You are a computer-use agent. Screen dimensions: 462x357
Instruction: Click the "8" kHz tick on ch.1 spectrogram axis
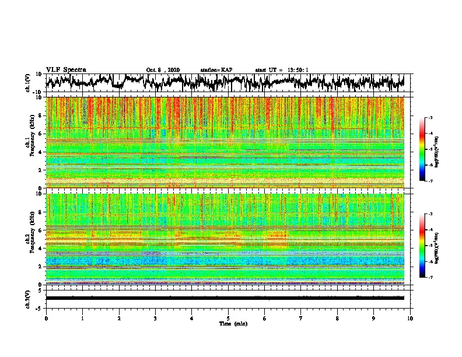(41, 116)
